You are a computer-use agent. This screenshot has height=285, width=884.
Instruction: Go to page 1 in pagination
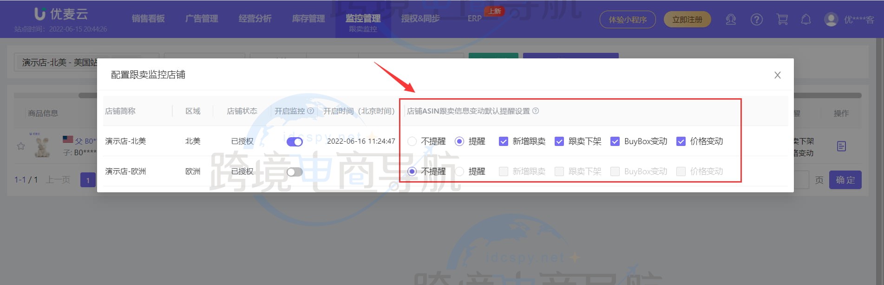(x=88, y=180)
